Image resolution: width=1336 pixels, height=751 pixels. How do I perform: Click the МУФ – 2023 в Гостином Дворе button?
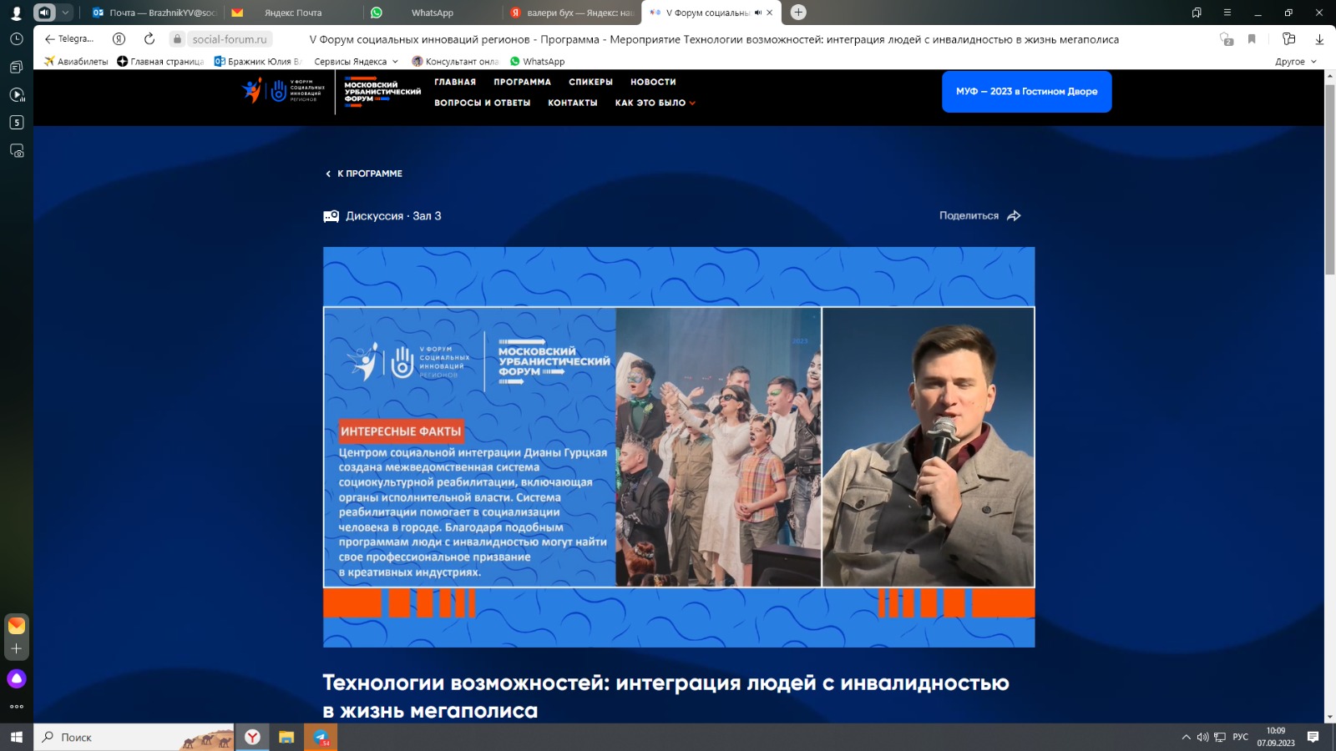coord(1026,92)
